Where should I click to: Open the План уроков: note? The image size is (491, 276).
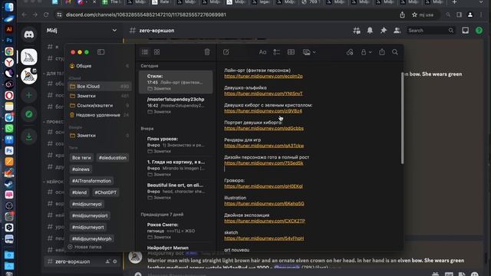pos(176,145)
